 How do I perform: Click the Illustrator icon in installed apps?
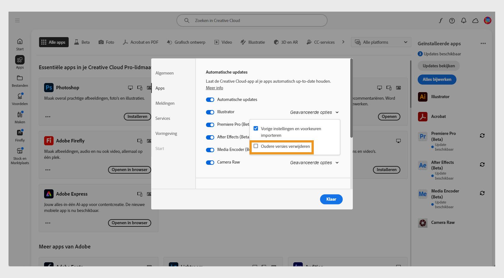(x=423, y=97)
